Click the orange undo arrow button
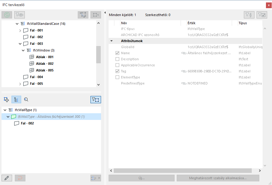The width and height of the screenshot is (272, 185). [x=20, y=178]
